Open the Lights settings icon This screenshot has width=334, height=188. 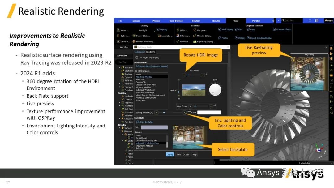click(x=178, y=30)
